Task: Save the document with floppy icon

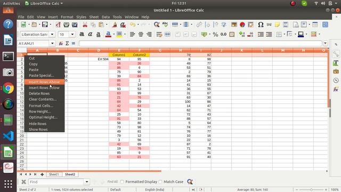Action: click(45, 25)
